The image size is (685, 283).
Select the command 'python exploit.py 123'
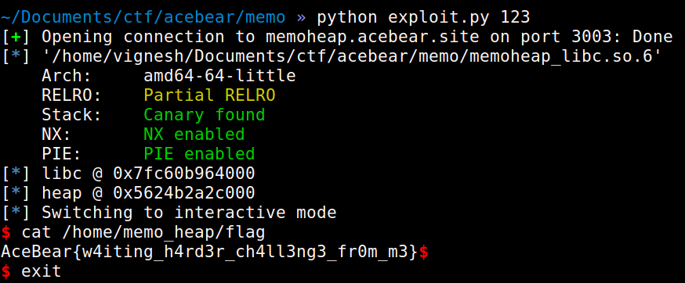pyautogui.click(x=423, y=17)
